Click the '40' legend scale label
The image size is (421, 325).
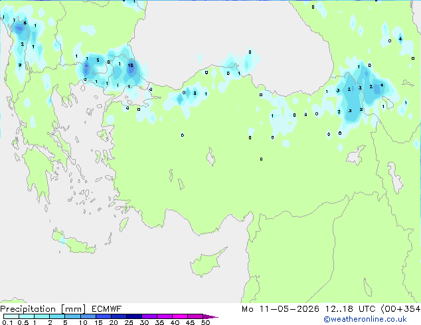click(x=175, y=322)
